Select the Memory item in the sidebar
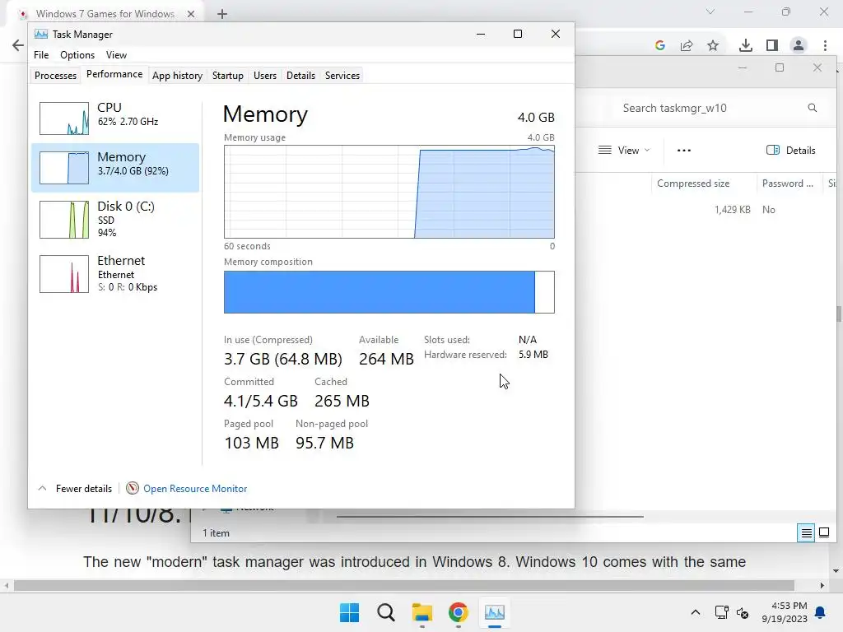This screenshot has height=632, width=843. tap(115, 168)
